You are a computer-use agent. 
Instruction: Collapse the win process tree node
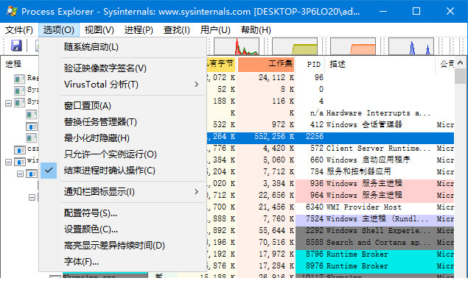(8, 162)
